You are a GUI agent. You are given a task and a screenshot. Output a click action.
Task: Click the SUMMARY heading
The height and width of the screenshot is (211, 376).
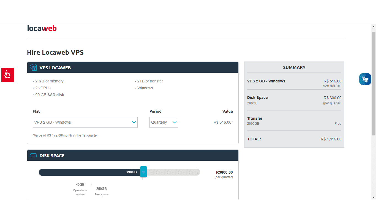[294, 67]
